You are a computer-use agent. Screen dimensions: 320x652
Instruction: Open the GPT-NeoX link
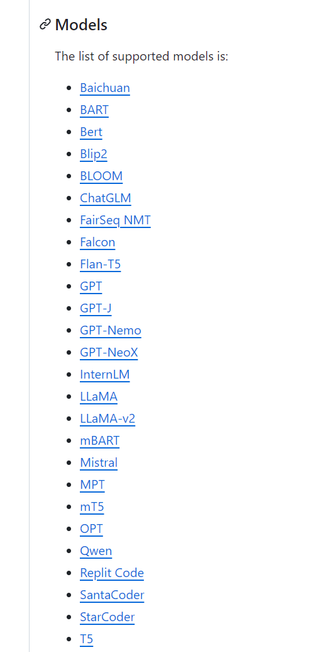coord(109,352)
